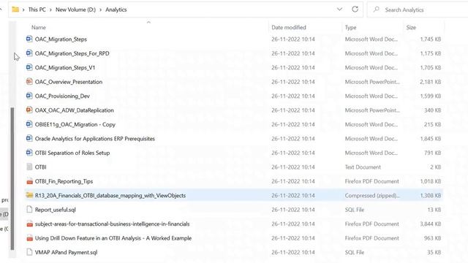
Task: Click the navigation pane vertical scrollbar
Action: [12, 178]
